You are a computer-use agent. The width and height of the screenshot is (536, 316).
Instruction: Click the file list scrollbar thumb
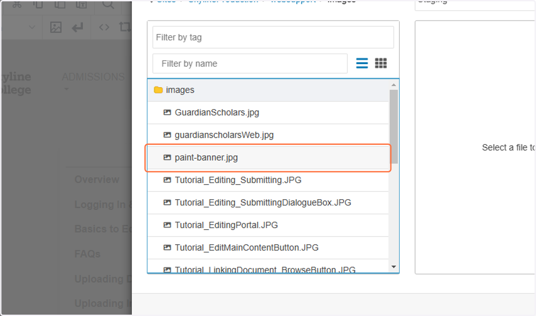[394, 127]
